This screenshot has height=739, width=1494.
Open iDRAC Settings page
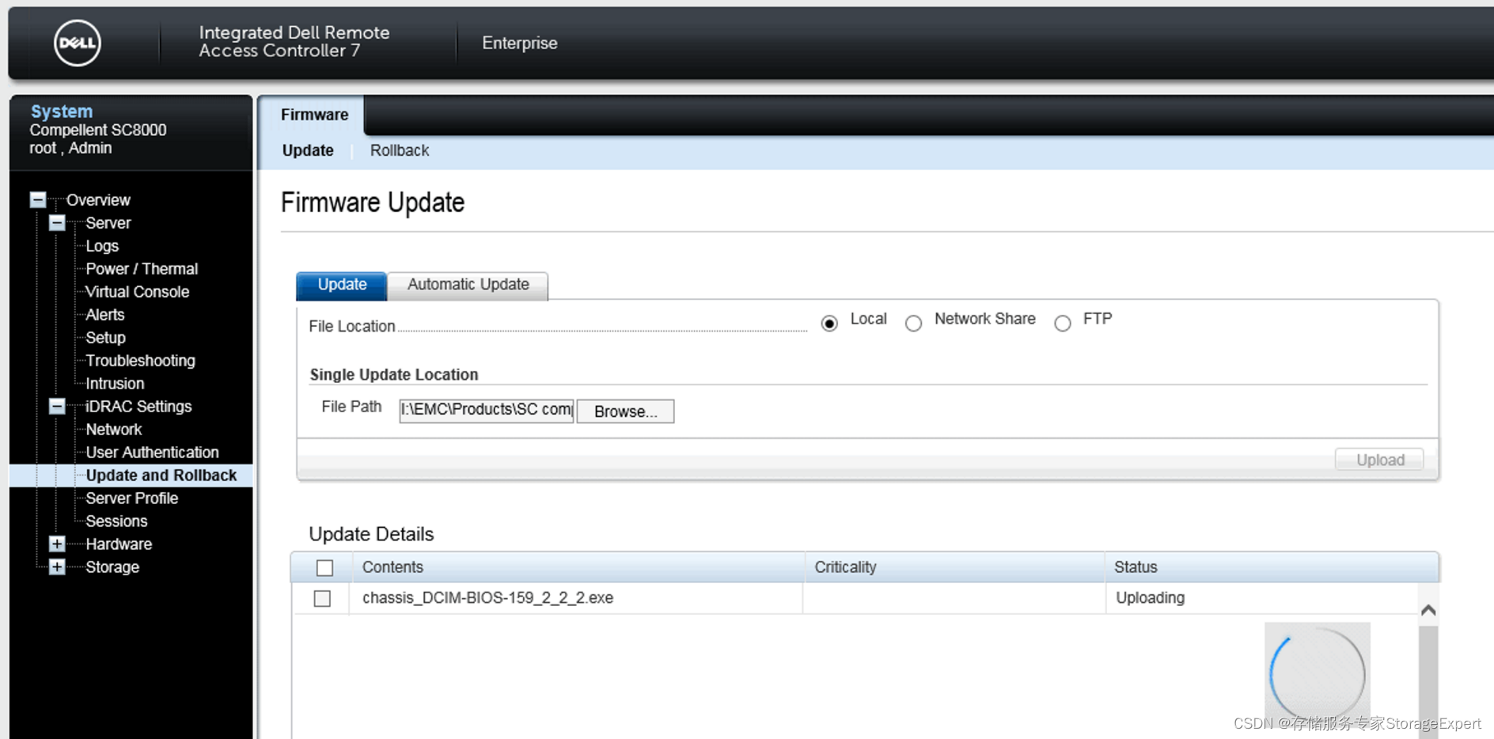coord(138,407)
